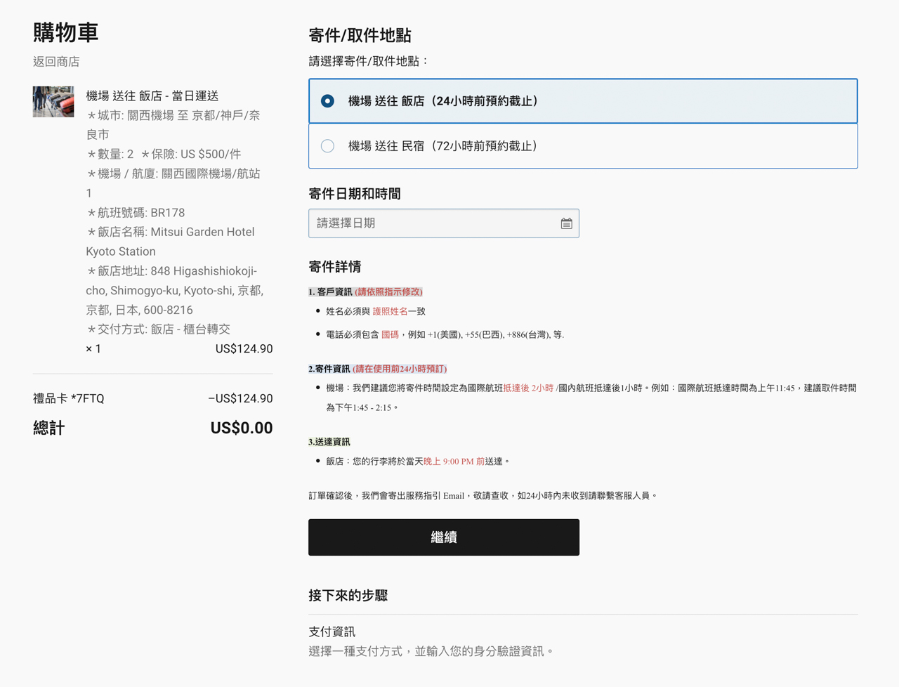
Task: Select 機場 送往 飯店 radio button
Action: coord(327,101)
